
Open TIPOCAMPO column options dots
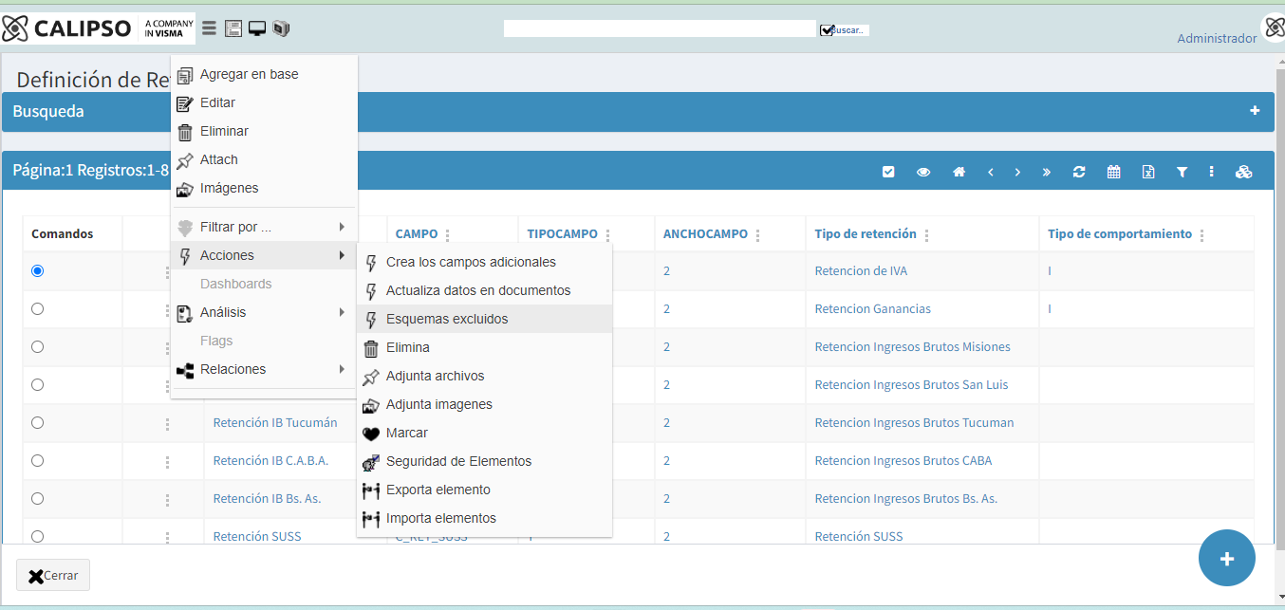coord(607,235)
